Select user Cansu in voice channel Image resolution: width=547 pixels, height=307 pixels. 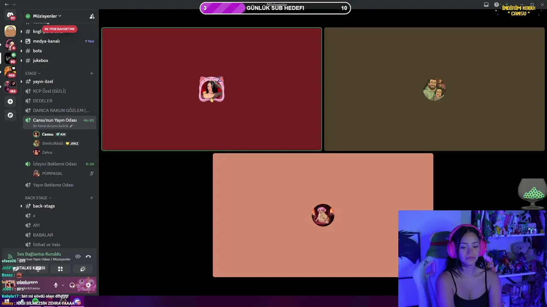64,134
